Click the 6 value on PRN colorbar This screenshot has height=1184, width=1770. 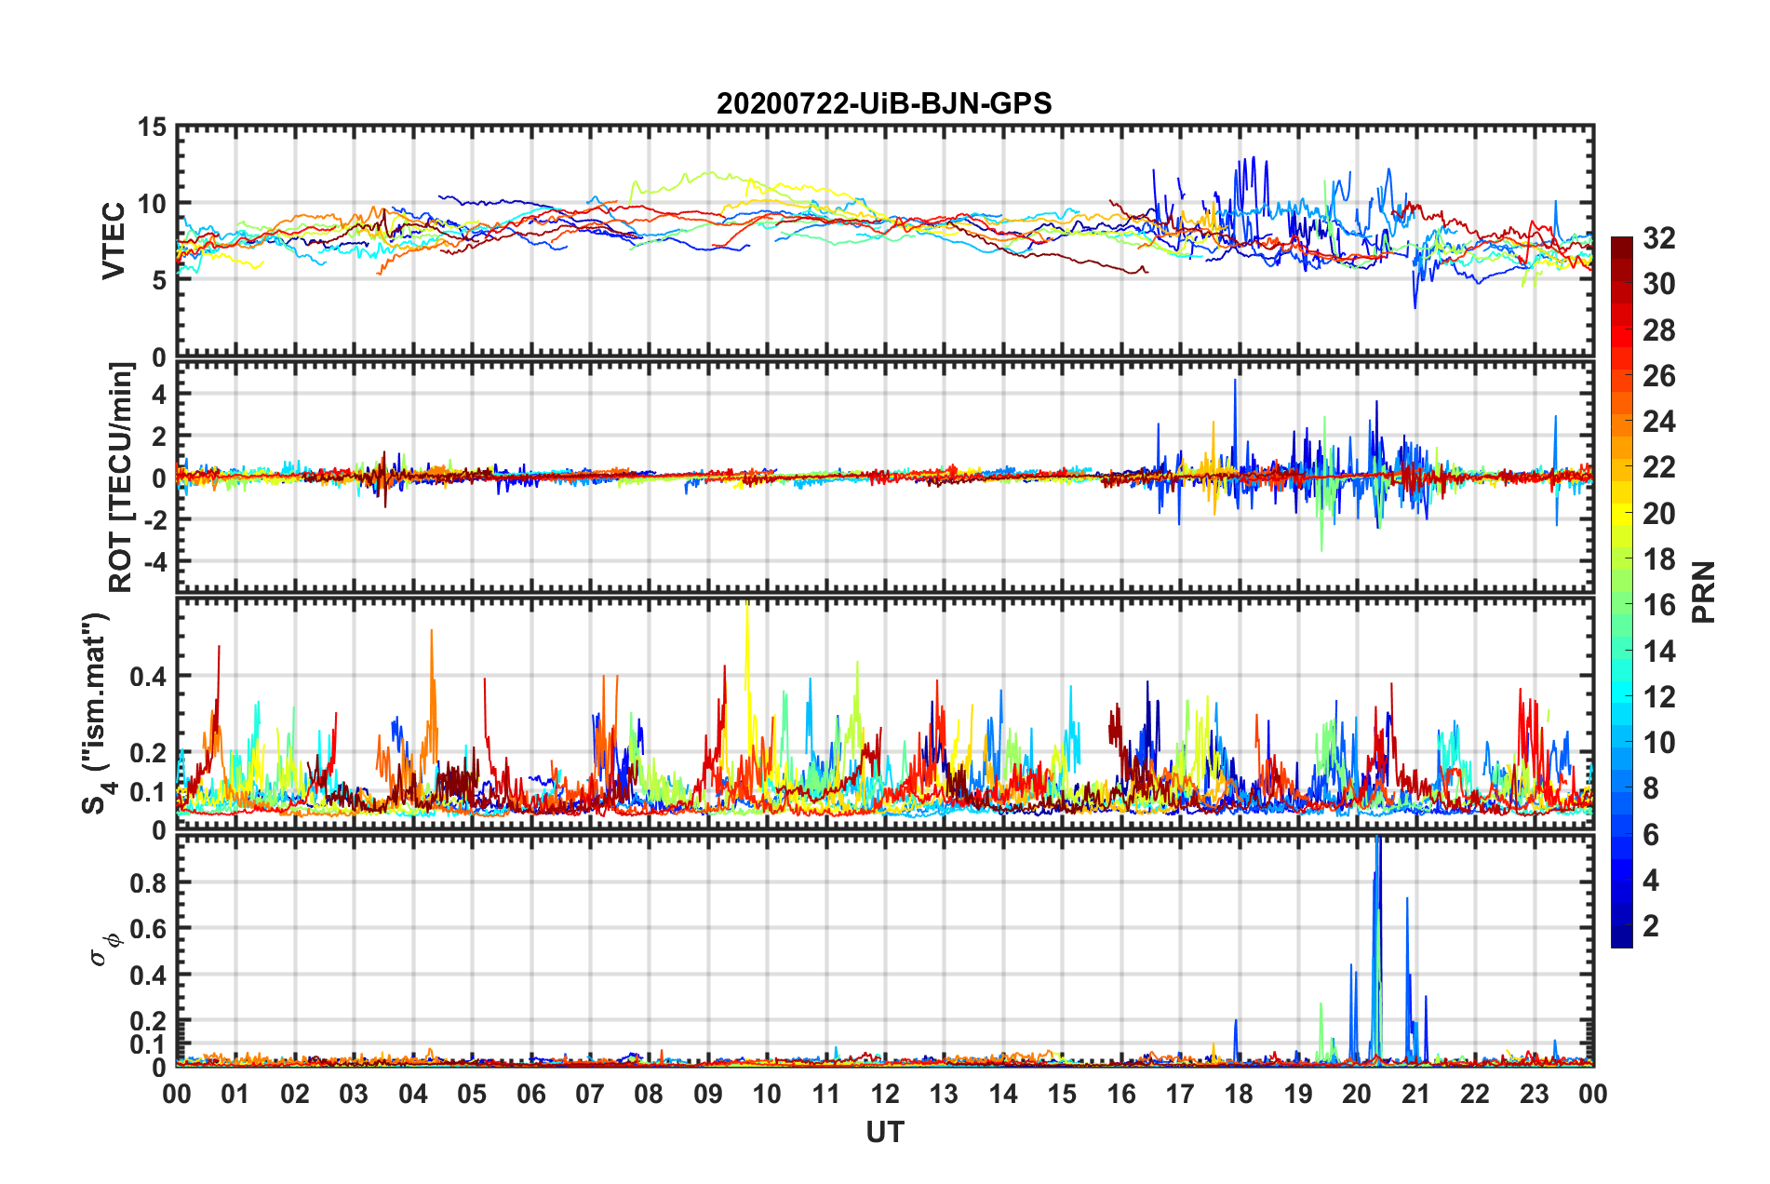tap(1651, 835)
